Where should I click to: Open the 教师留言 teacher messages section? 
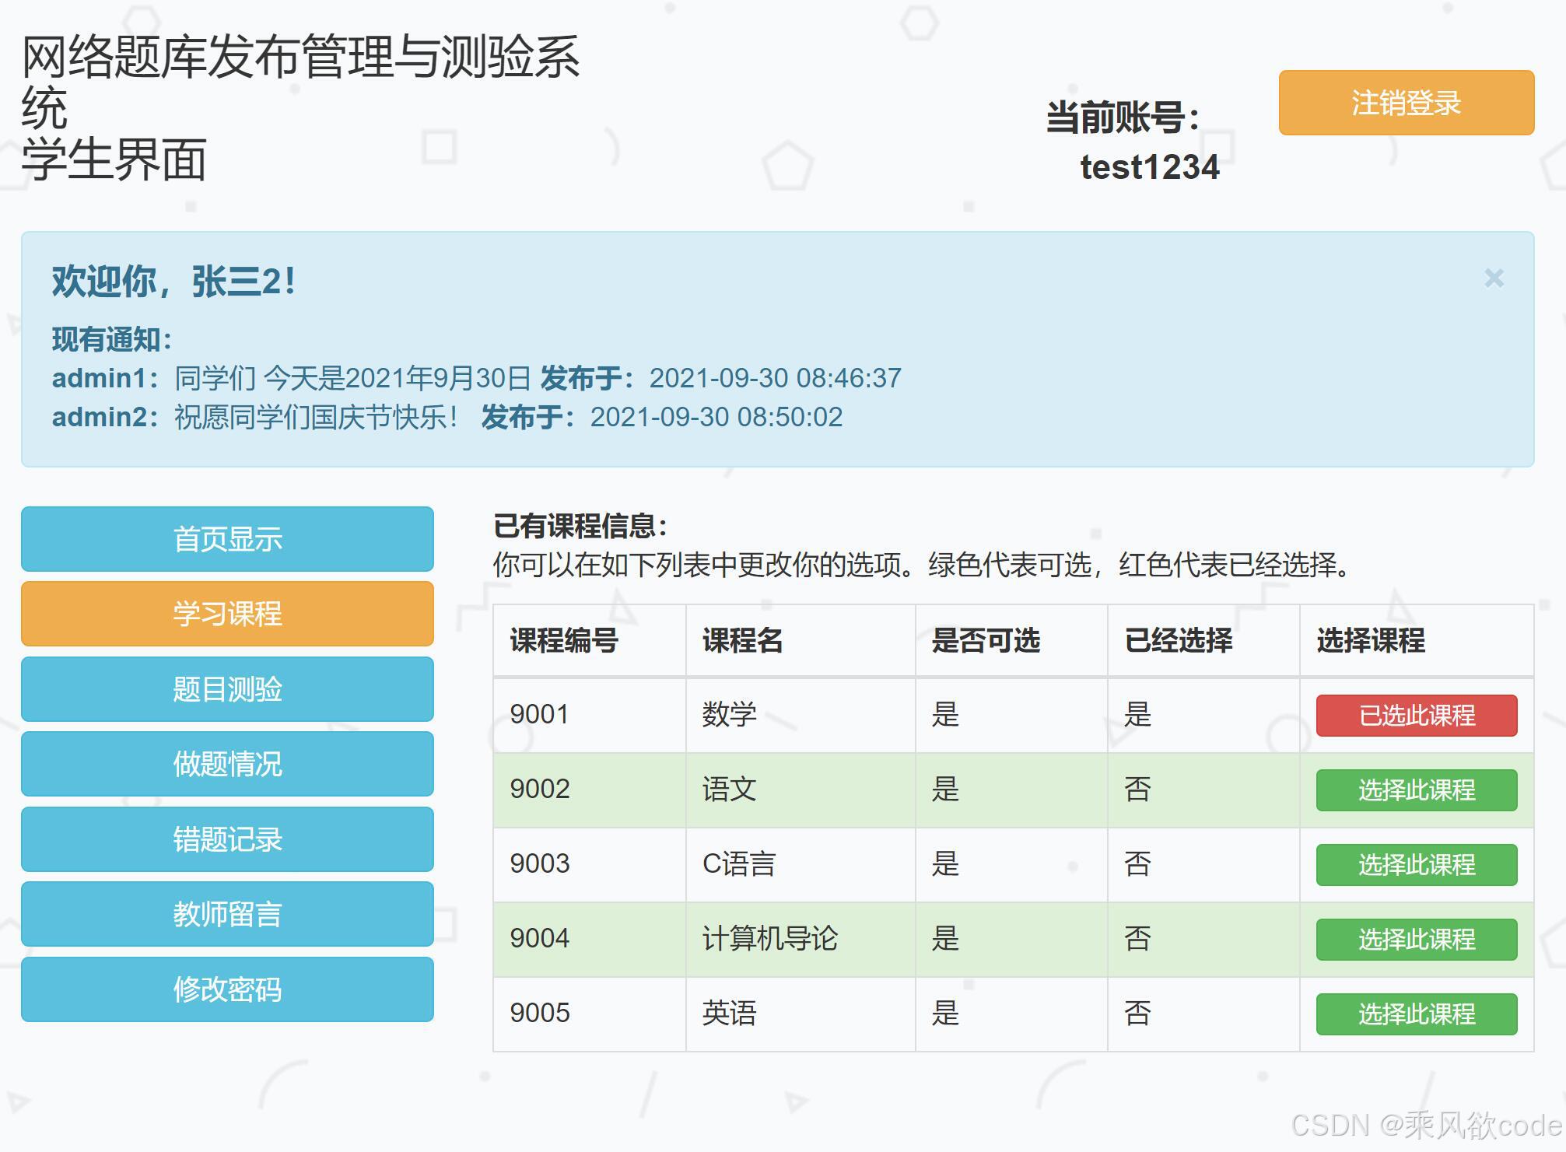pyautogui.click(x=227, y=915)
